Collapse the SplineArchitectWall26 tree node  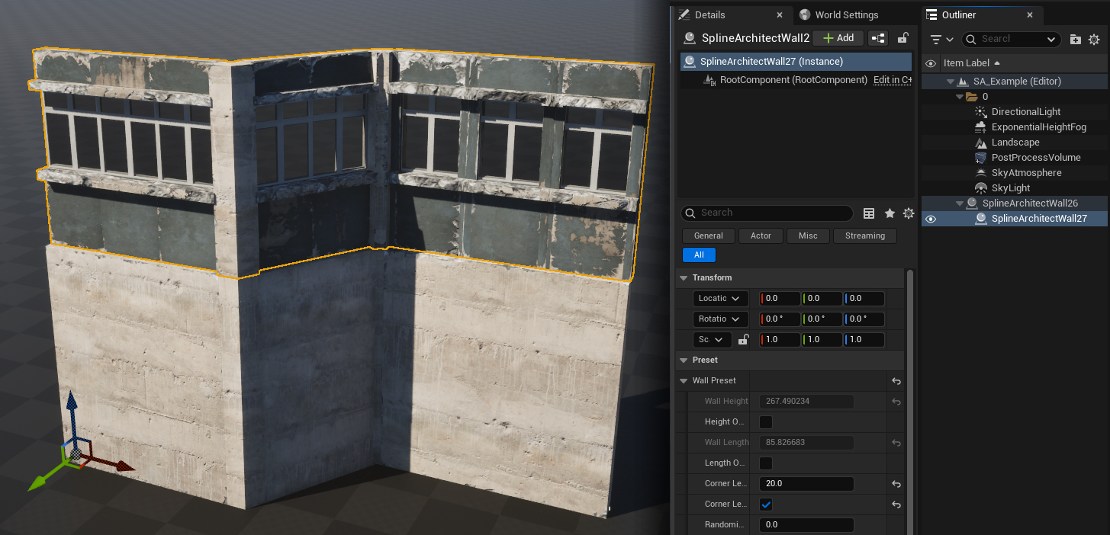[x=960, y=203]
